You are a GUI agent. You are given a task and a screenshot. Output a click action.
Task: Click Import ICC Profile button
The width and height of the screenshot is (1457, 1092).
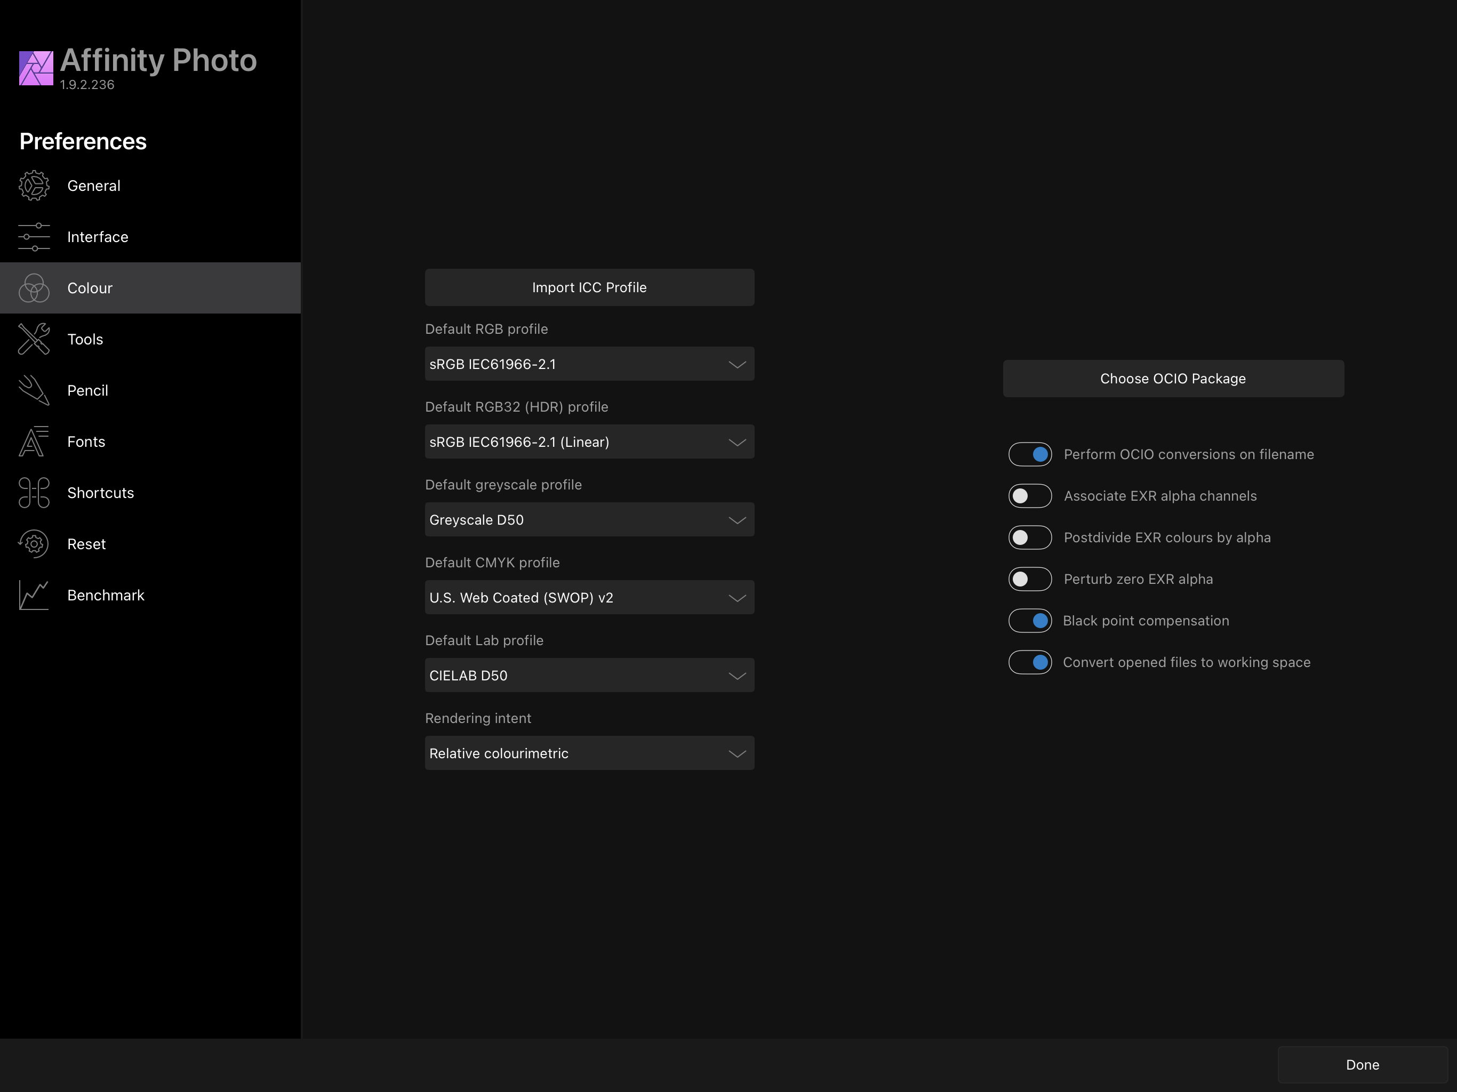pyautogui.click(x=589, y=287)
